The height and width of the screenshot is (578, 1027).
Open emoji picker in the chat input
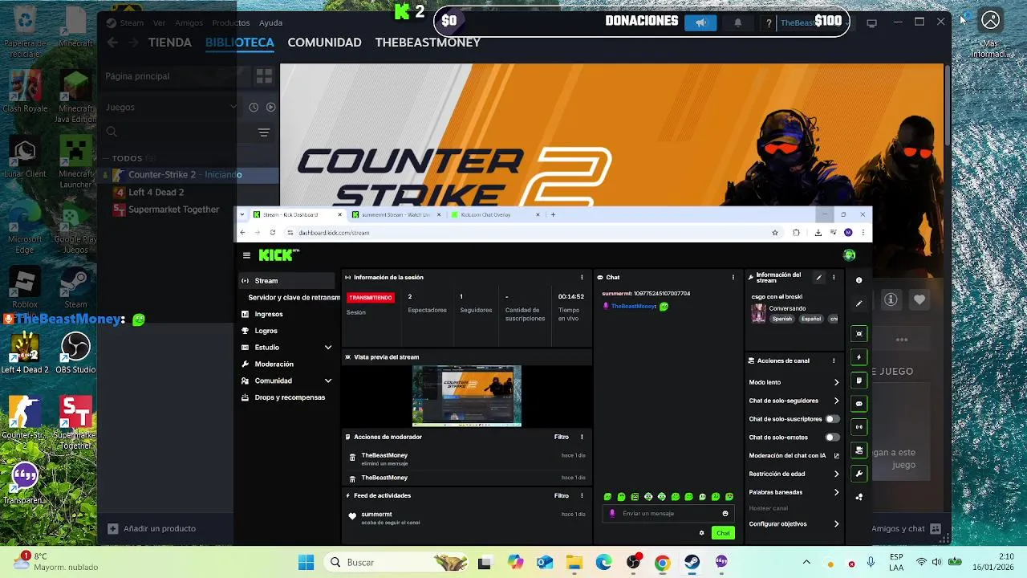click(x=725, y=514)
